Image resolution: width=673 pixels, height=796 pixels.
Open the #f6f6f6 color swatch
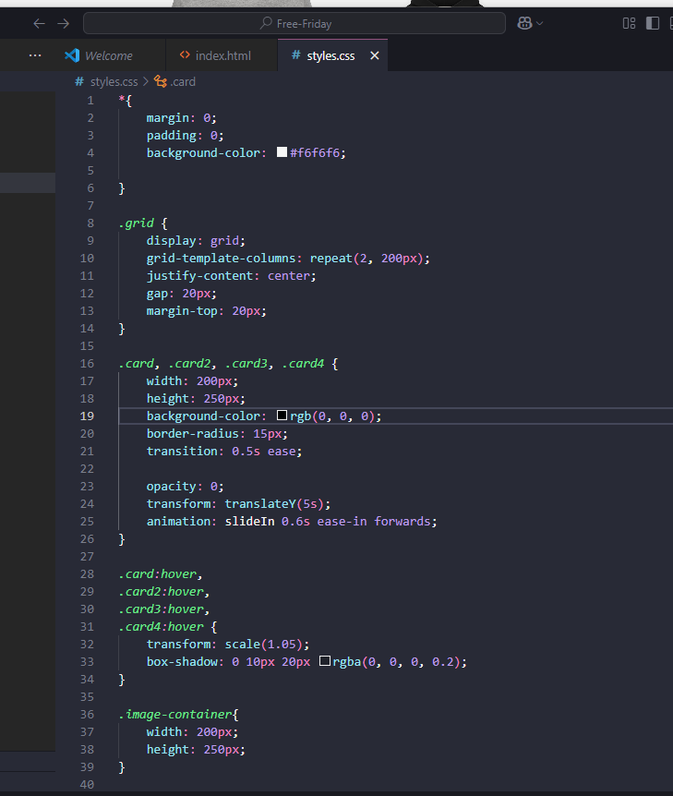point(282,152)
